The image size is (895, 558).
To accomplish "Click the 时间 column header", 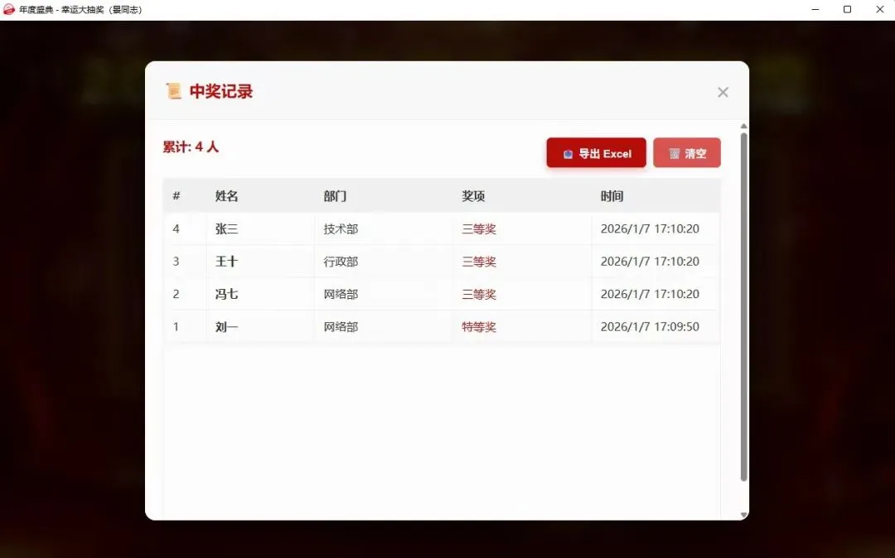I will (612, 196).
